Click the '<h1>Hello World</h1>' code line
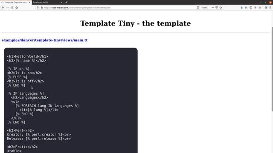Image resolution: width=273 pixels, height=153 pixels. click(27, 57)
